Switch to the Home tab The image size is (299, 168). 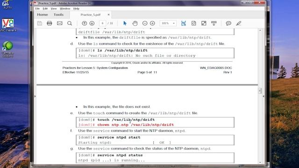[43, 14]
